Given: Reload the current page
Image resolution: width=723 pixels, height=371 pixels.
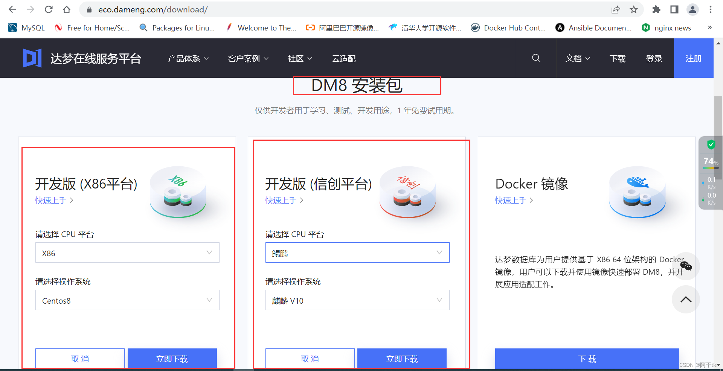Looking at the screenshot, I should click(49, 9).
